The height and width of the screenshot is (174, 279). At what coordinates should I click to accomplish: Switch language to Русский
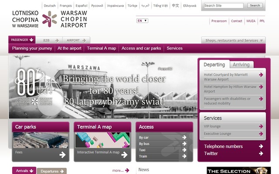(97, 6)
